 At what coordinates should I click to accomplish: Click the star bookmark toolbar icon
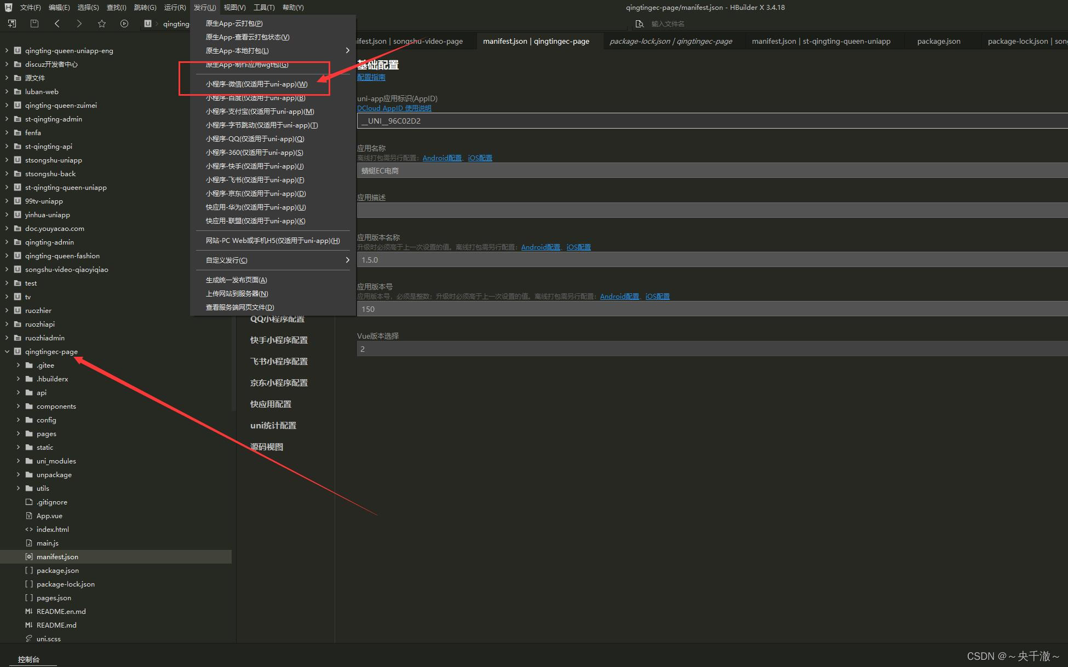(102, 24)
